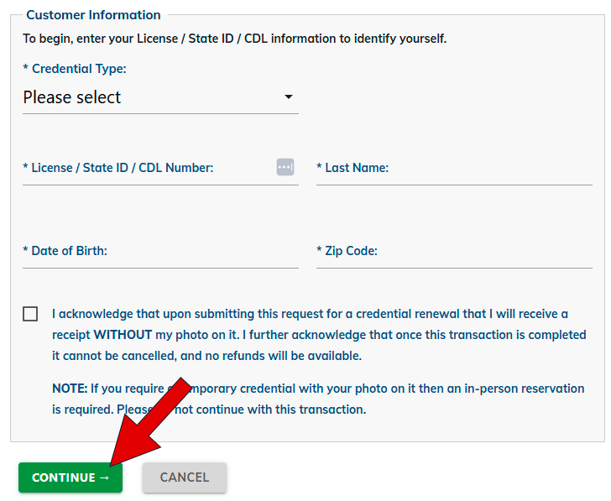
Task: Click the CONTINUE button
Action: coord(70,478)
